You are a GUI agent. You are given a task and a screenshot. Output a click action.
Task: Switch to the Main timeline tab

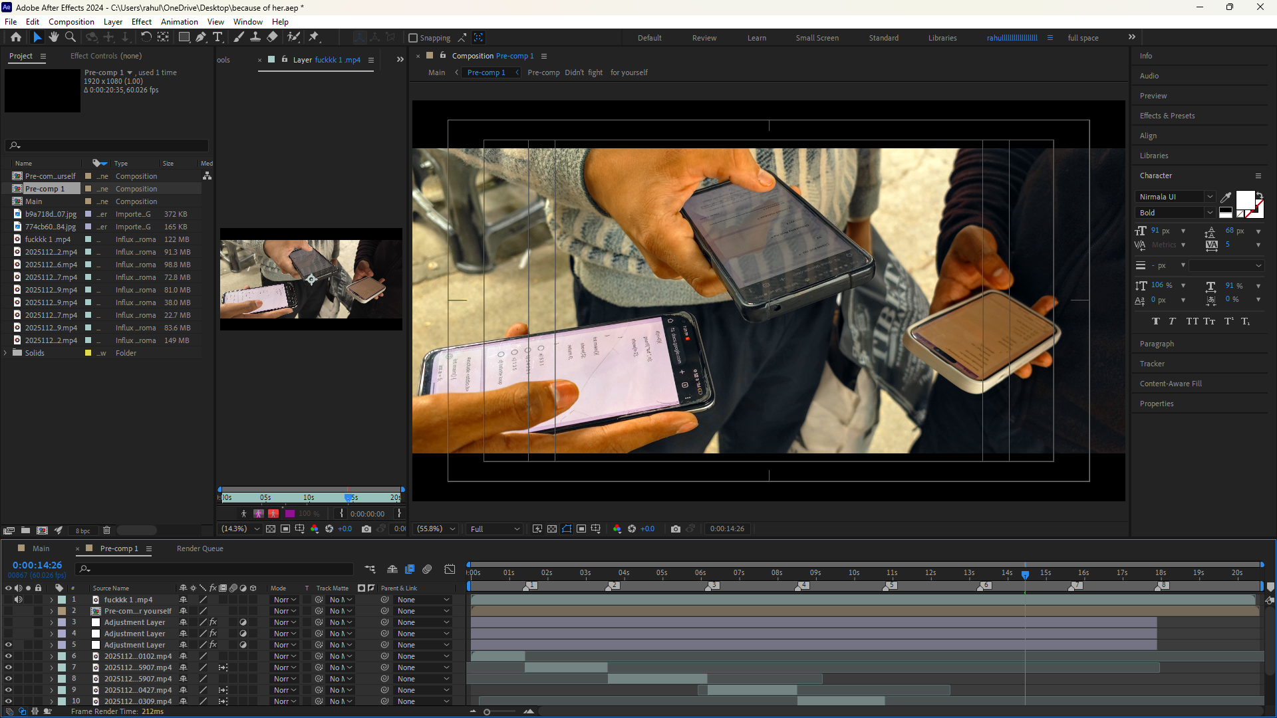coord(41,548)
